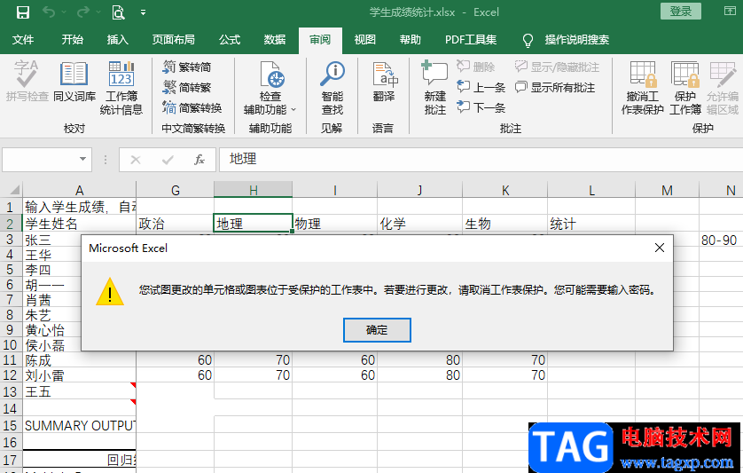Open 简繁转换 conversion dialog
The width and height of the screenshot is (743, 473).
point(192,108)
